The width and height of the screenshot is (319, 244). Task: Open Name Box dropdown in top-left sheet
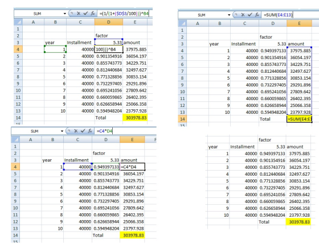click(65, 14)
